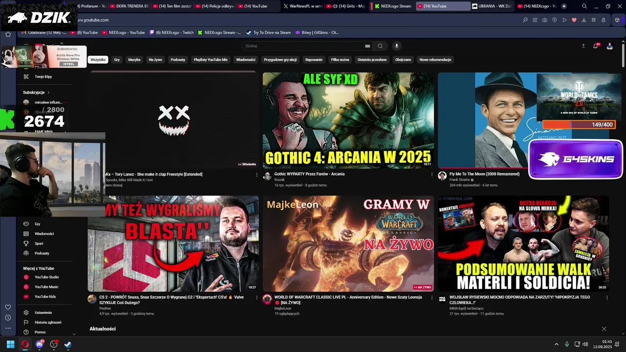Open the YouTube Studio icon
This screenshot has width=626, height=352.
26,277
